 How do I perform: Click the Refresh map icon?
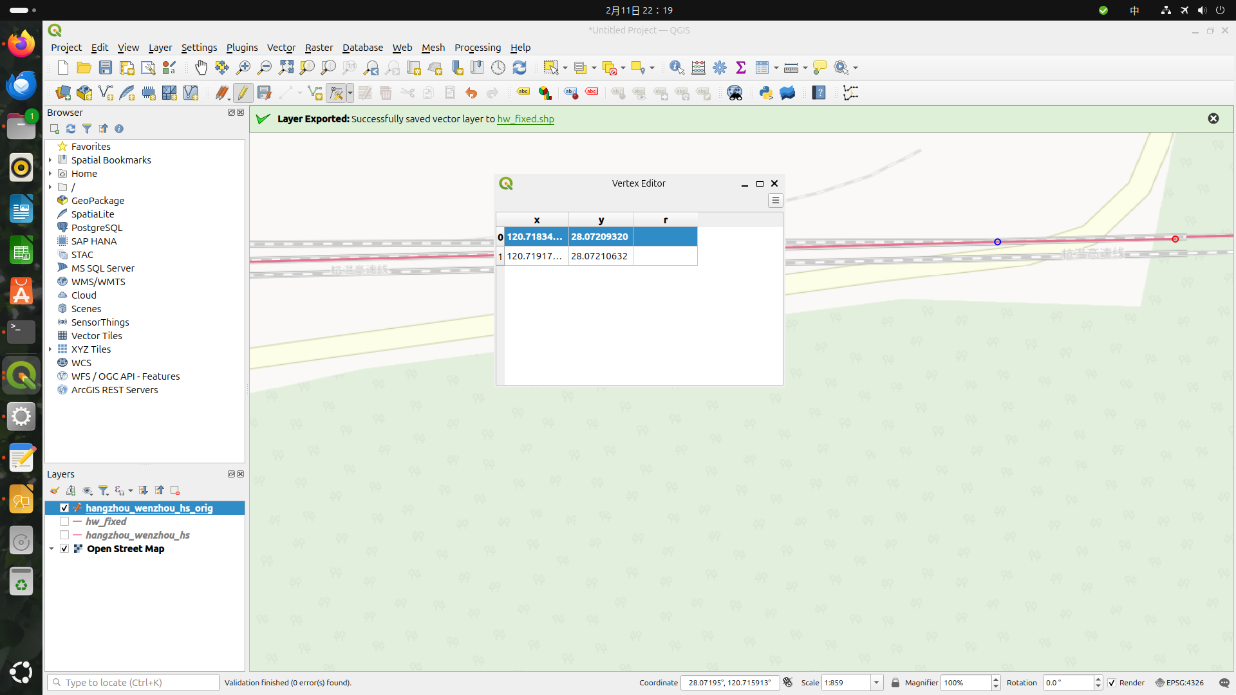(520, 68)
